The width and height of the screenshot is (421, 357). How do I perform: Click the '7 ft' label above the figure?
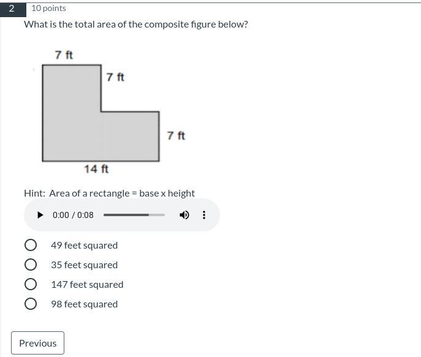pyautogui.click(x=64, y=55)
